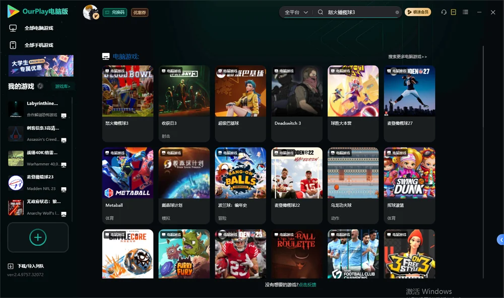Viewport: 504px width, 298px height.
Task: Open the 怒火橄榄球3 game card
Action: point(128,103)
